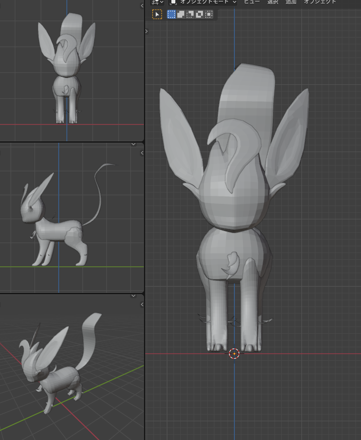Open sidebar arrow in the side-view viewport

(x=142, y=153)
